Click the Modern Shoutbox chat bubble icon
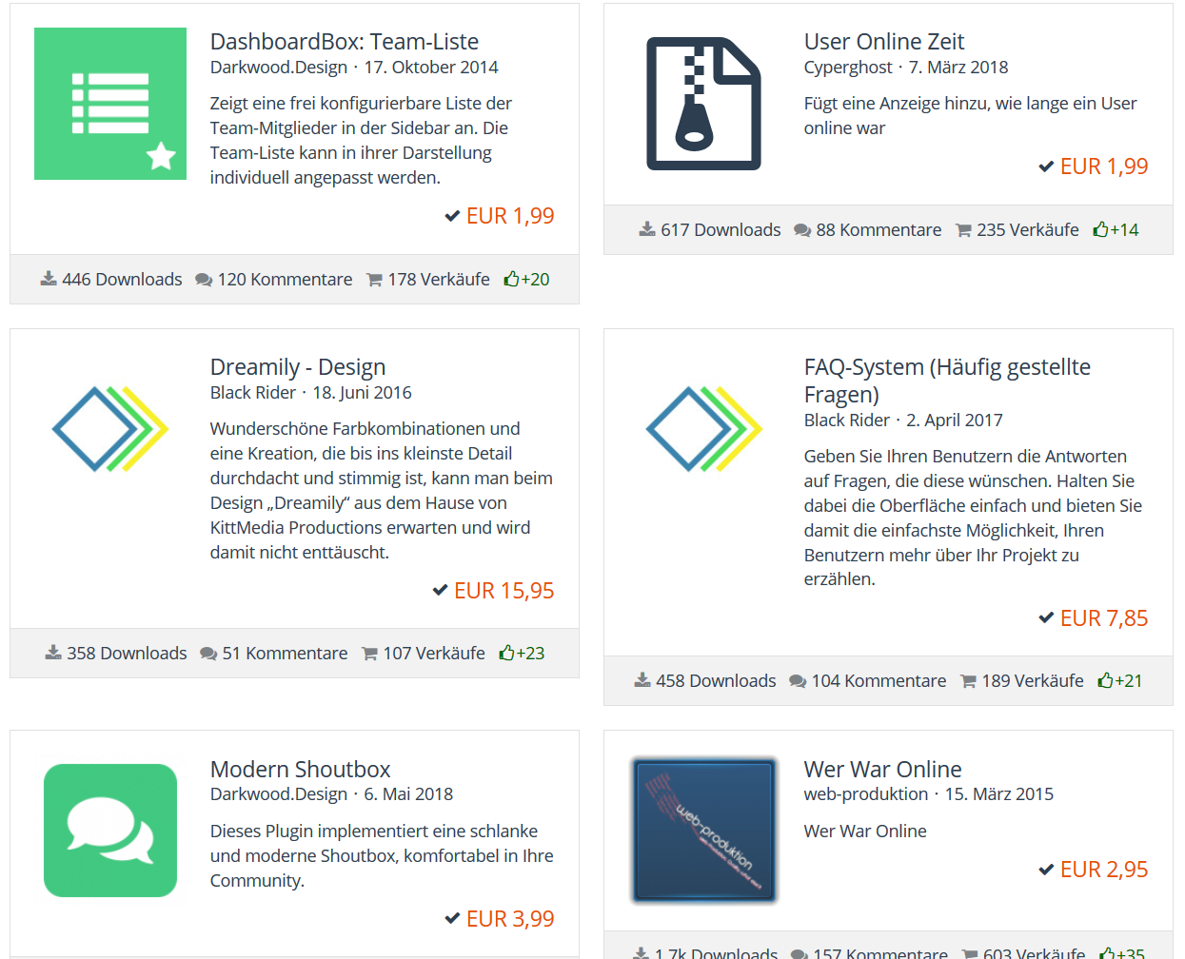Screen dimensions: 1185x959 110,830
